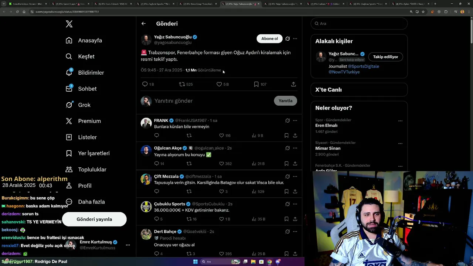Open Bildirimler notifications
The height and width of the screenshot is (266, 473).
(85, 72)
